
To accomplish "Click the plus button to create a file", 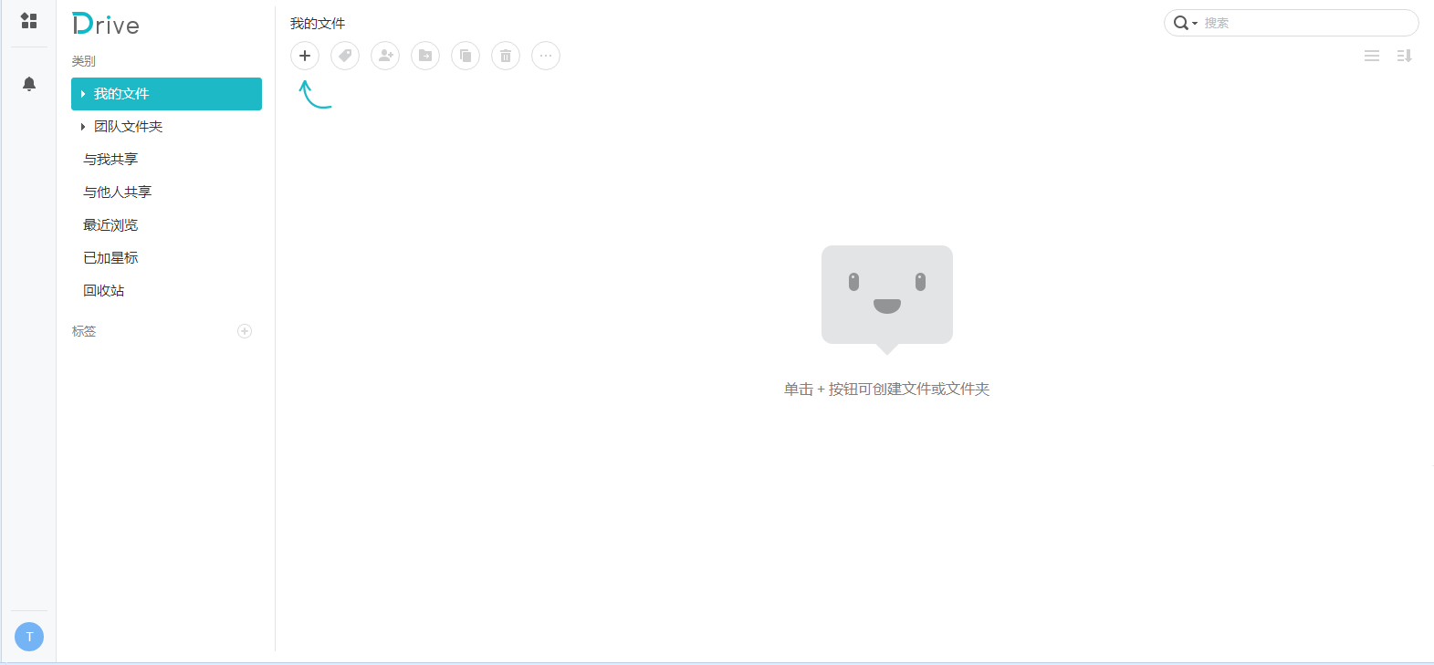I will pyautogui.click(x=305, y=56).
